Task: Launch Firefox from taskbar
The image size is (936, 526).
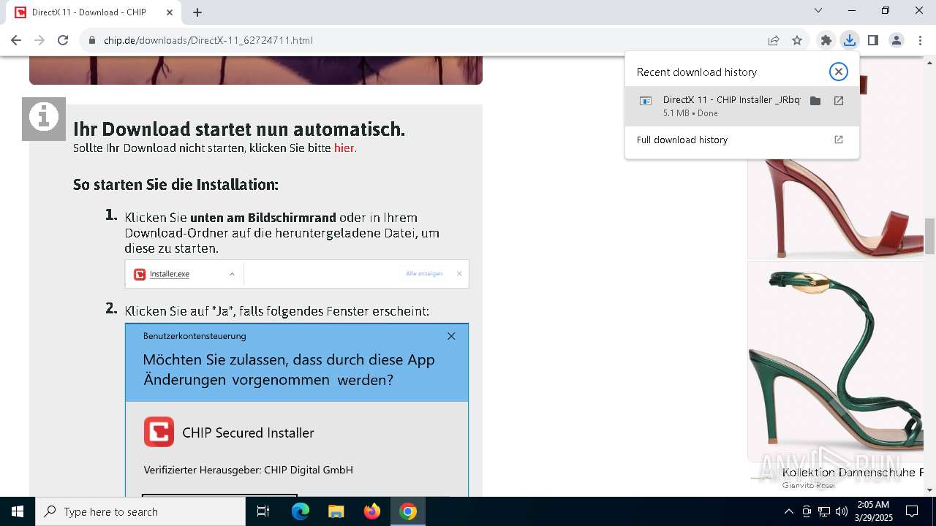Action: [x=372, y=511]
